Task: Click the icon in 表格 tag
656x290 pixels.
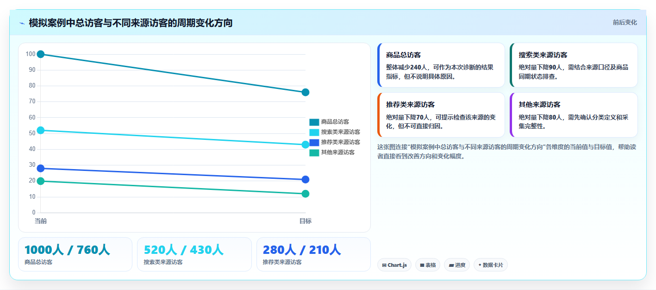Action: coord(422,265)
